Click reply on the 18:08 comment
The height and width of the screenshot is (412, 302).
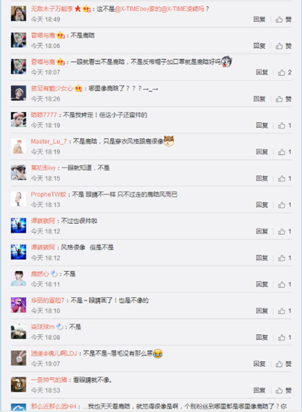click(262, 337)
